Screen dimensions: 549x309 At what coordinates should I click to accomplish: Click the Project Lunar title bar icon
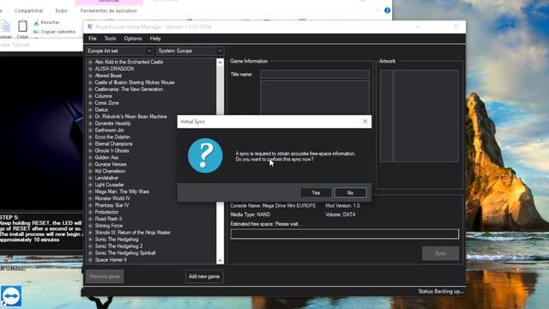[x=90, y=27]
